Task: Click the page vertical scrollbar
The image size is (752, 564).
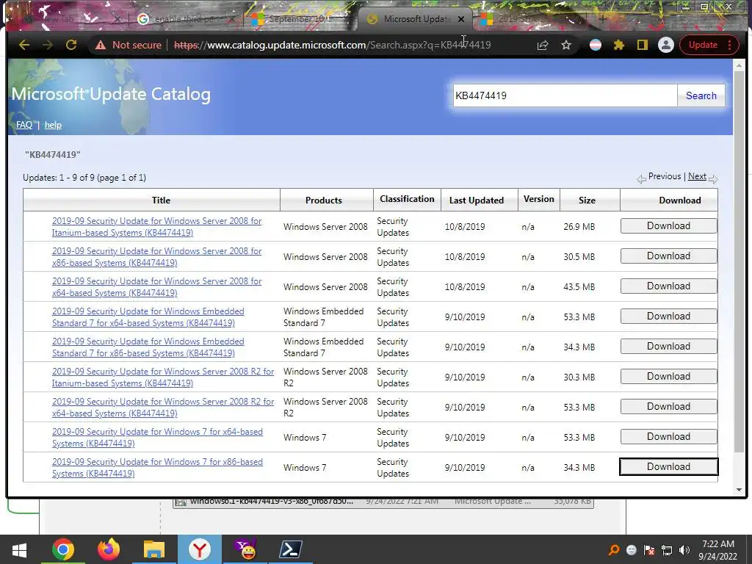Action: [739, 261]
